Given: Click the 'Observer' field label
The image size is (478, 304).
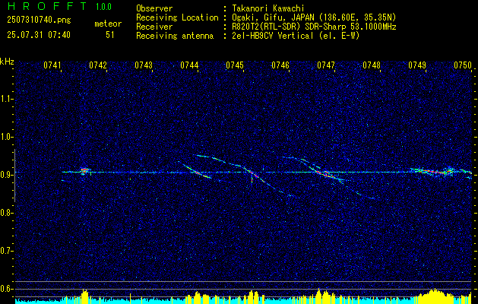Looking at the screenshot, I should click(x=154, y=8).
